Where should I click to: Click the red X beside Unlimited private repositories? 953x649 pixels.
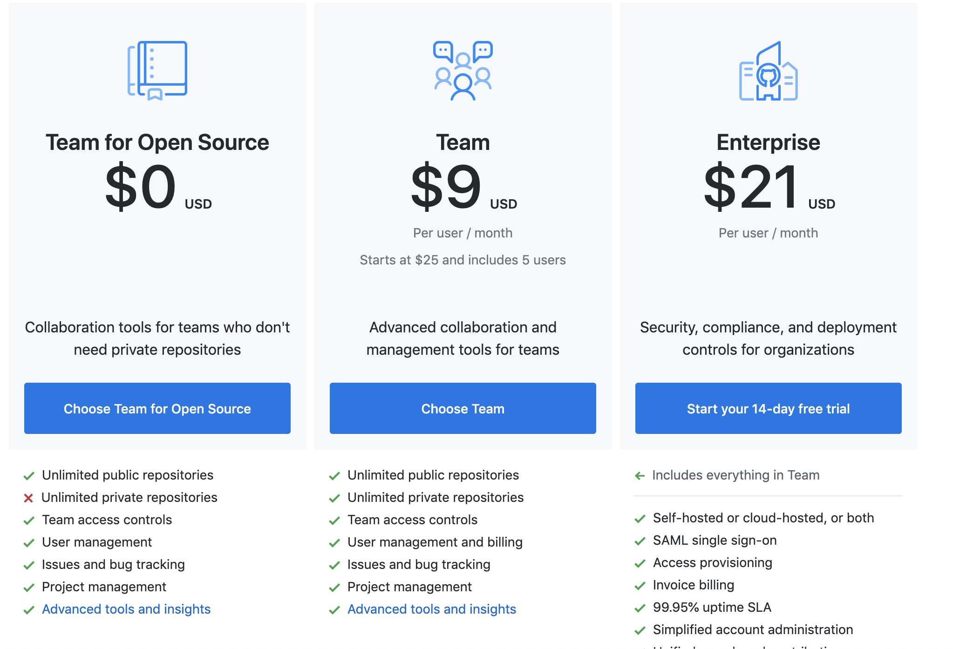(x=28, y=498)
